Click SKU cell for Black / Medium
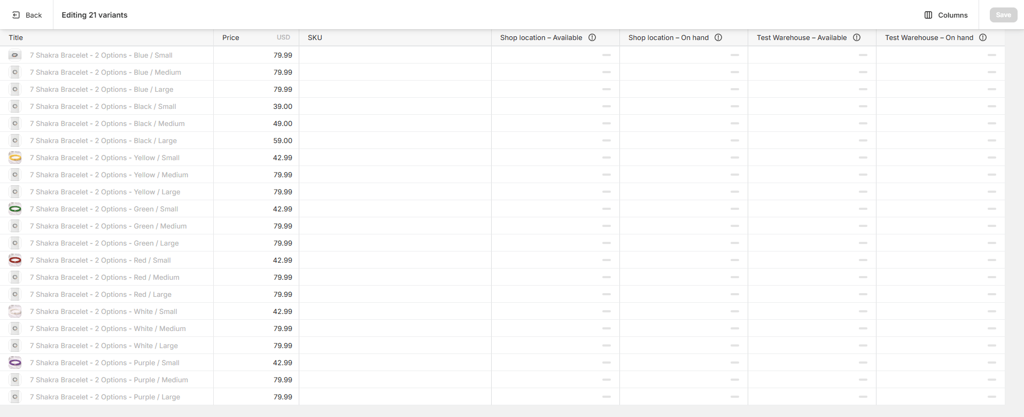 tap(395, 123)
